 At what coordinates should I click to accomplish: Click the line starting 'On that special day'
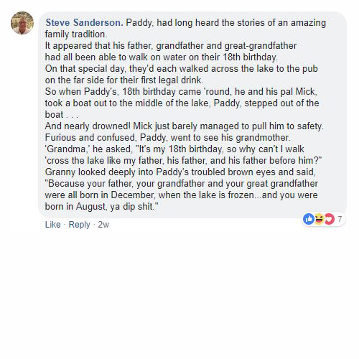tap(181, 69)
